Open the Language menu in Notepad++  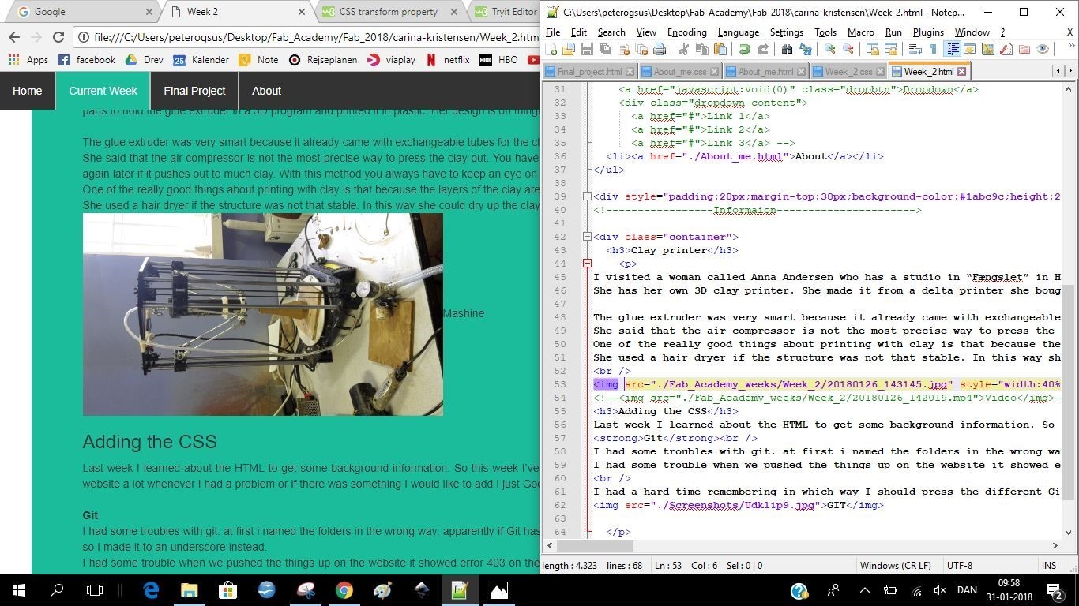coord(739,32)
